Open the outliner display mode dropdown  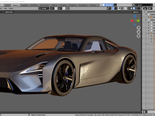point(145,8)
